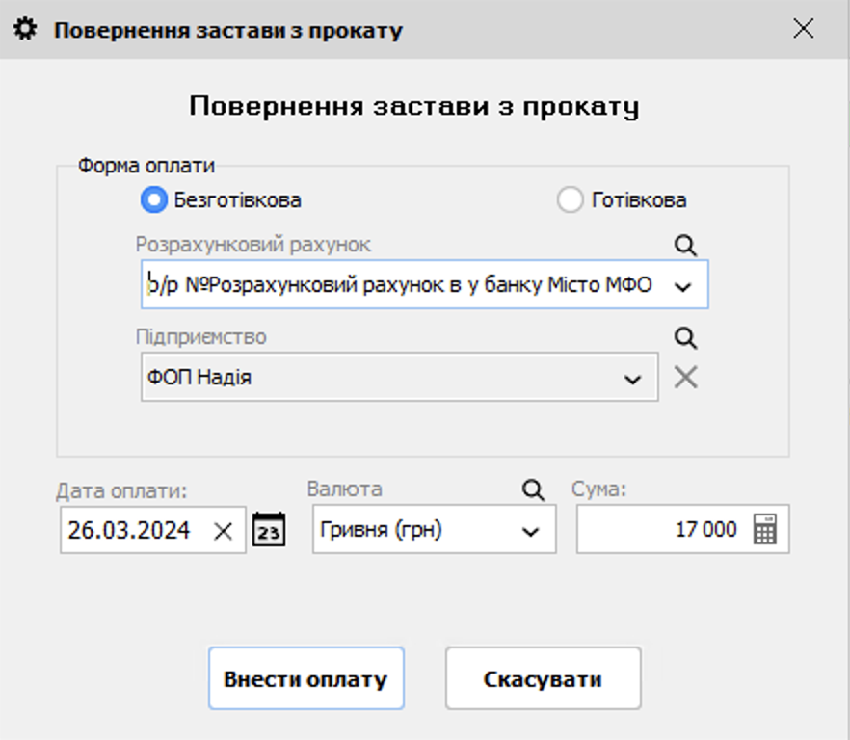Viewport: 850px width, 740px height.
Task: Expand the Розрахунковий рахунок dropdown
Action: [684, 284]
